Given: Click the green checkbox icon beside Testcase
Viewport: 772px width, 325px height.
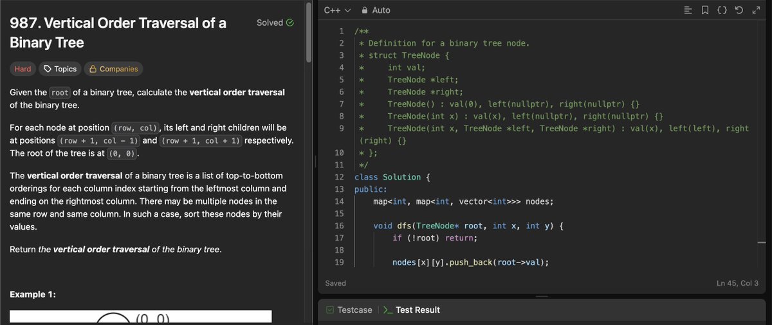Looking at the screenshot, I should pos(330,310).
